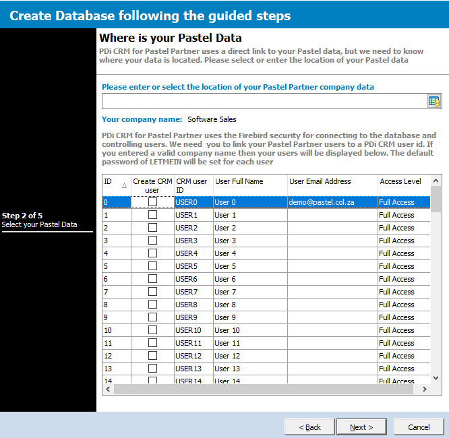The image size is (449, 438).
Task: Toggle Create CRM user for USER4
Action: (x=152, y=253)
